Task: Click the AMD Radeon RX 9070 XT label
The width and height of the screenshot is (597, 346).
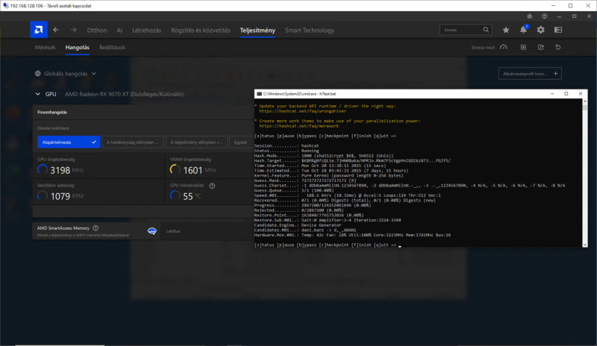Action: (x=125, y=94)
